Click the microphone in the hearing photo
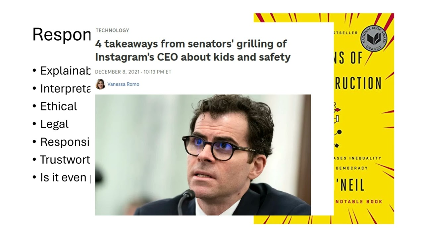This screenshot has width=424, height=238. click(x=185, y=202)
